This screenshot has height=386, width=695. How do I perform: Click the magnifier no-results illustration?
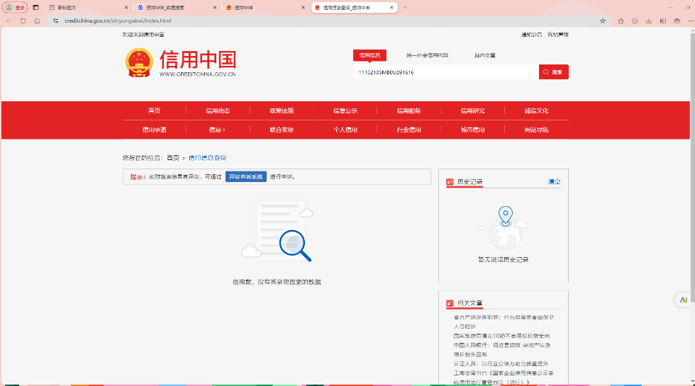click(277, 231)
